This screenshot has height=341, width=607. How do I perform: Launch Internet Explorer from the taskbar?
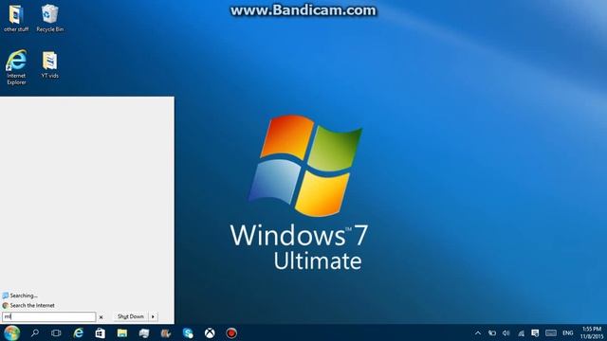point(78,332)
